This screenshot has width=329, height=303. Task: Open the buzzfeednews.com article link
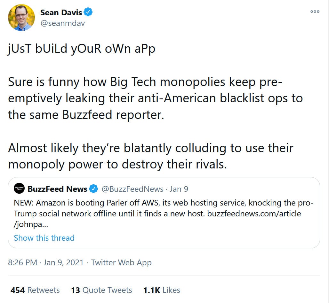tap(254, 213)
